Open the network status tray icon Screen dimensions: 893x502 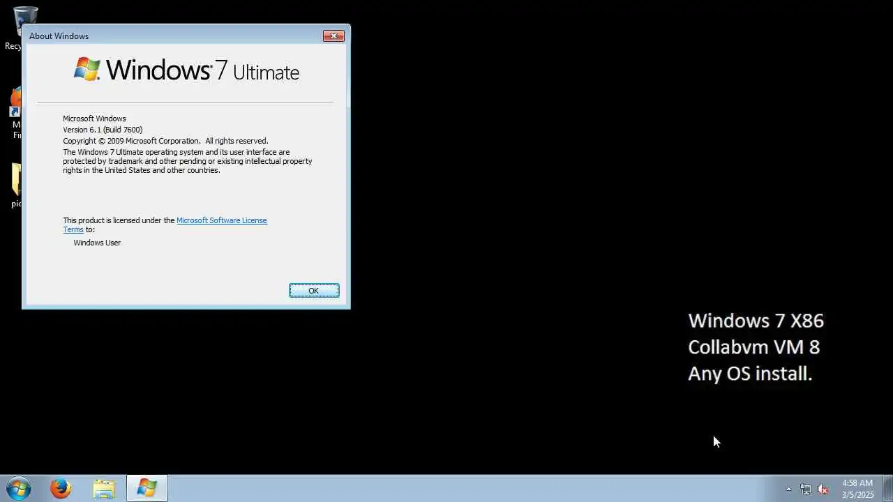click(805, 489)
